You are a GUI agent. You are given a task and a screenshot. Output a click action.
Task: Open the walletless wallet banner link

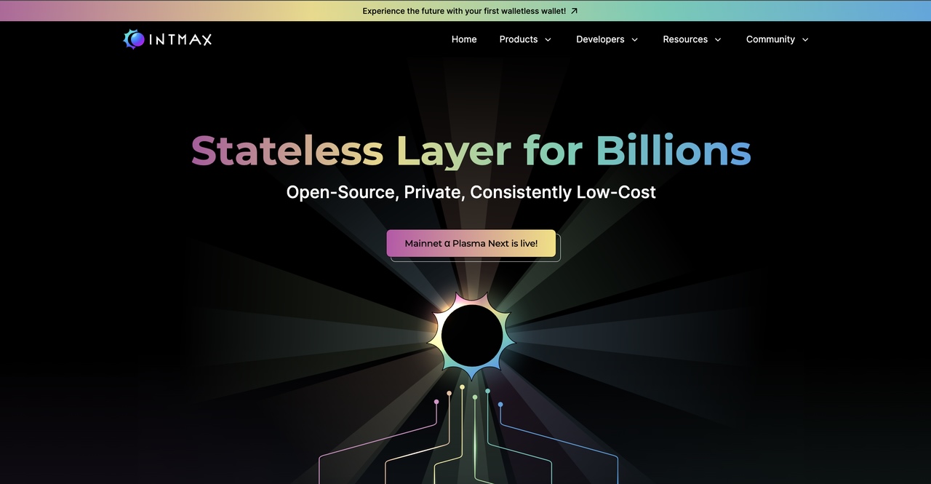click(x=464, y=11)
